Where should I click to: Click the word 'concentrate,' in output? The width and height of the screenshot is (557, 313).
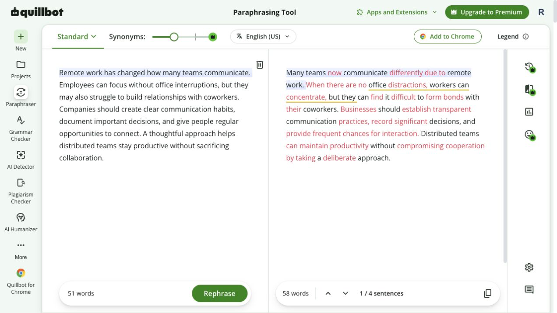coord(306,97)
